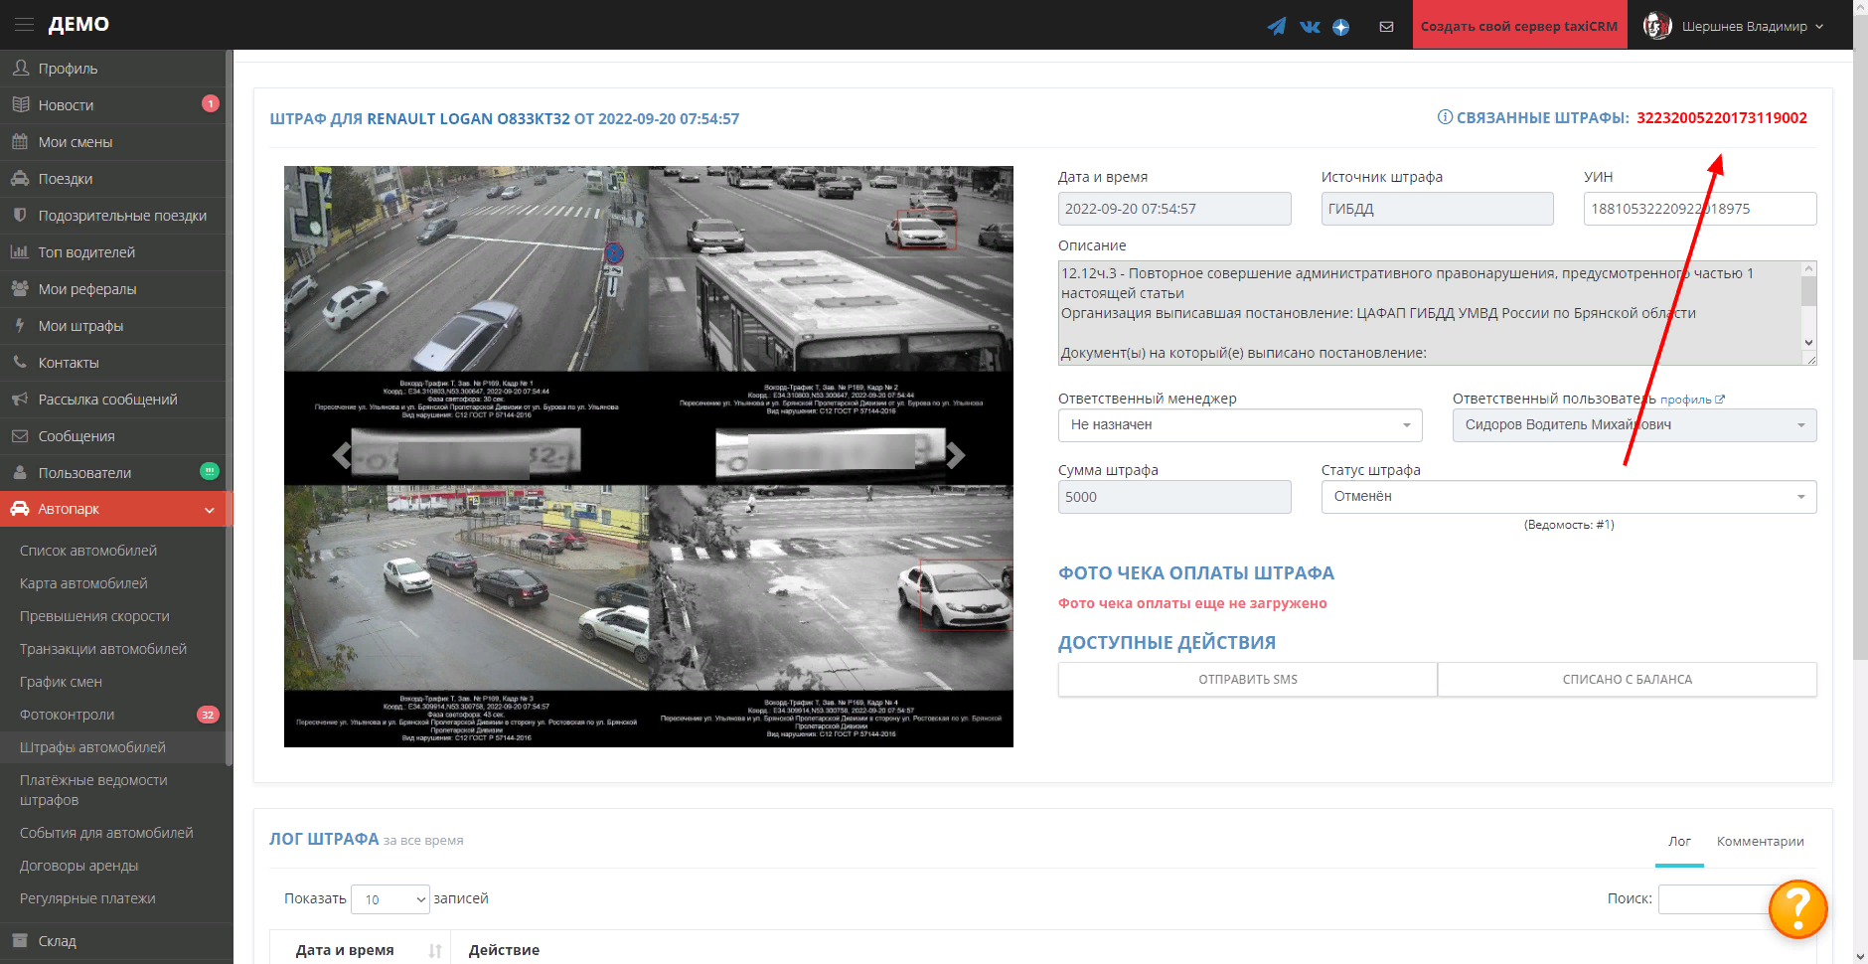Image resolution: width=1868 pixels, height=964 pixels.
Task: Click description scrollbar down arrow
Action: (x=1808, y=343)
